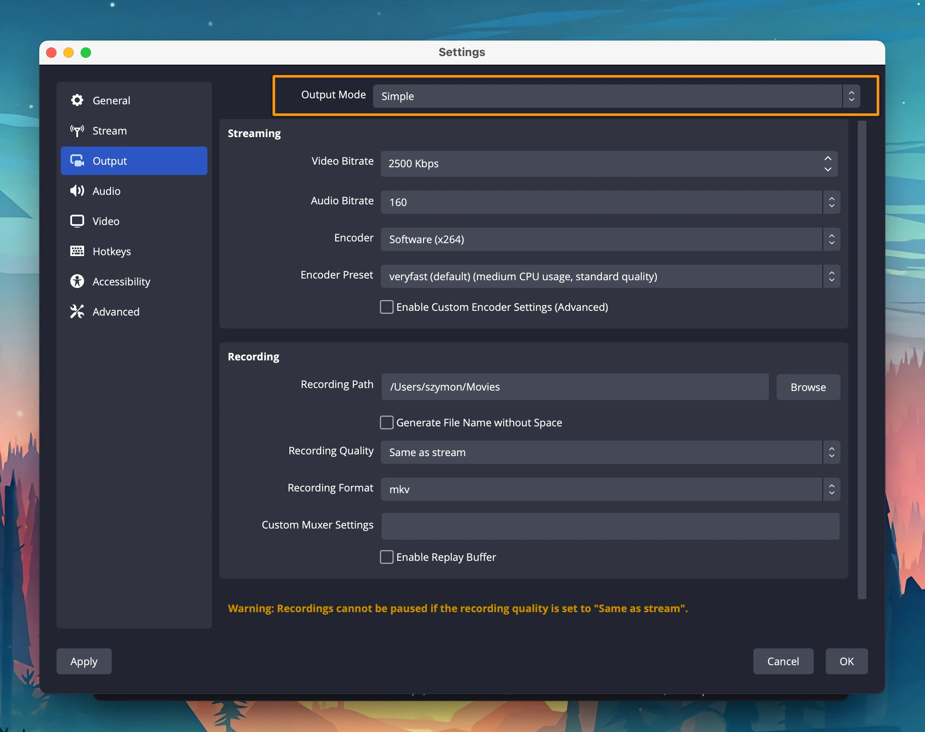Image resolution: width=925 pixels, height=732 pixels.
Task: Enable Custom Encoder Settings checkbox
Action: [x=386, y=307]
